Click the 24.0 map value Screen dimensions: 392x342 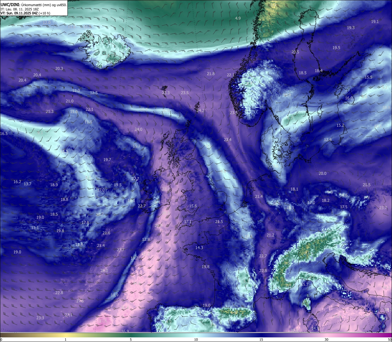click(138, 129)
